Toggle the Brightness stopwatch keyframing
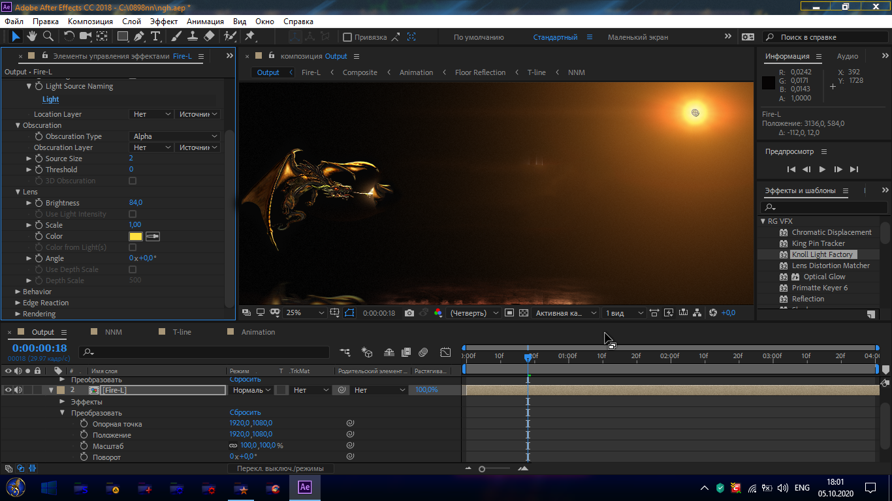This screenshot has width=892, height=501. [39, 203]
